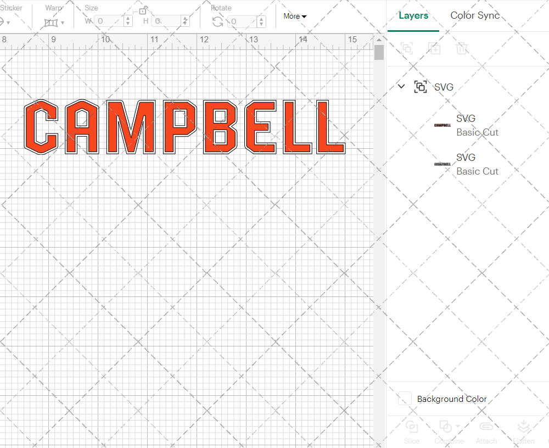Switch to the Color Sync tab
The height and width of the screenshot is (448, 549).
coord(475,15)
